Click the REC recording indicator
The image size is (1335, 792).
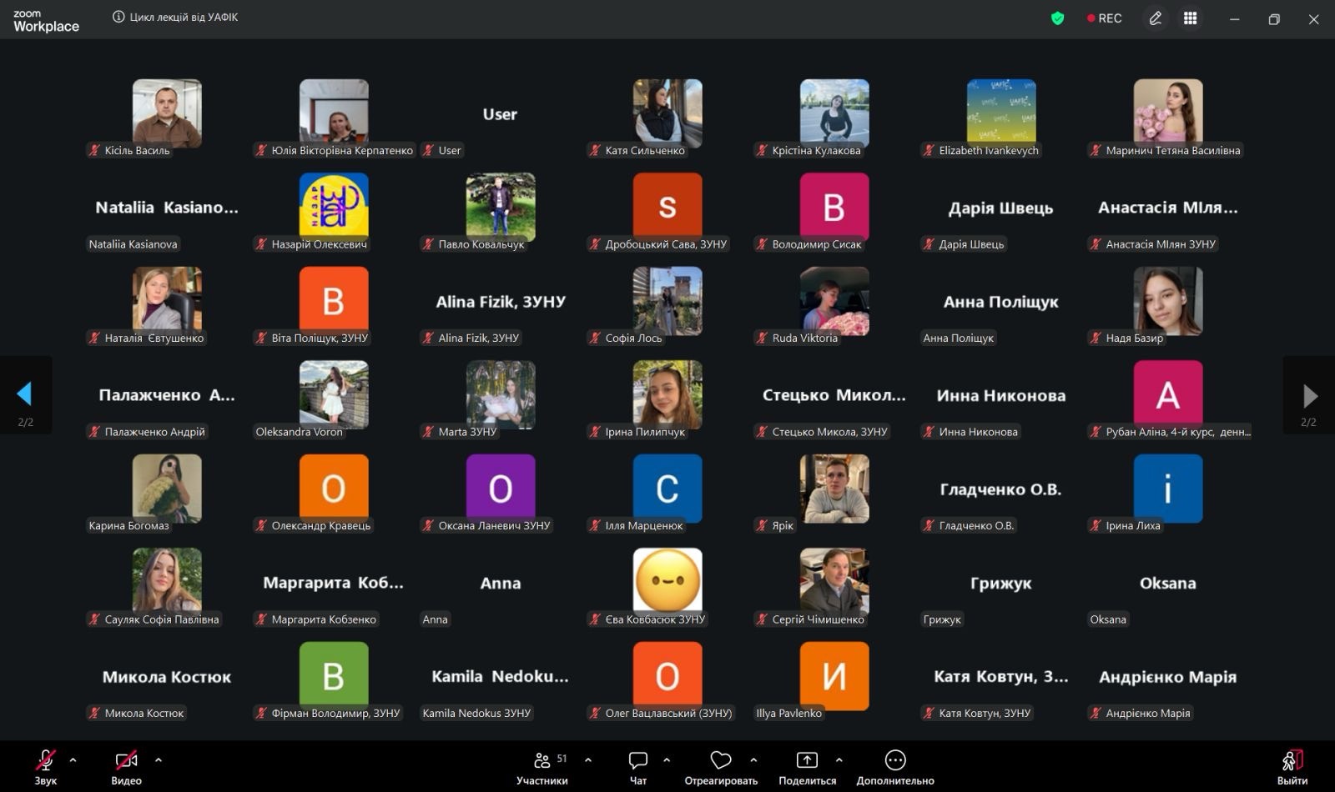click(x=1104, y=18)
